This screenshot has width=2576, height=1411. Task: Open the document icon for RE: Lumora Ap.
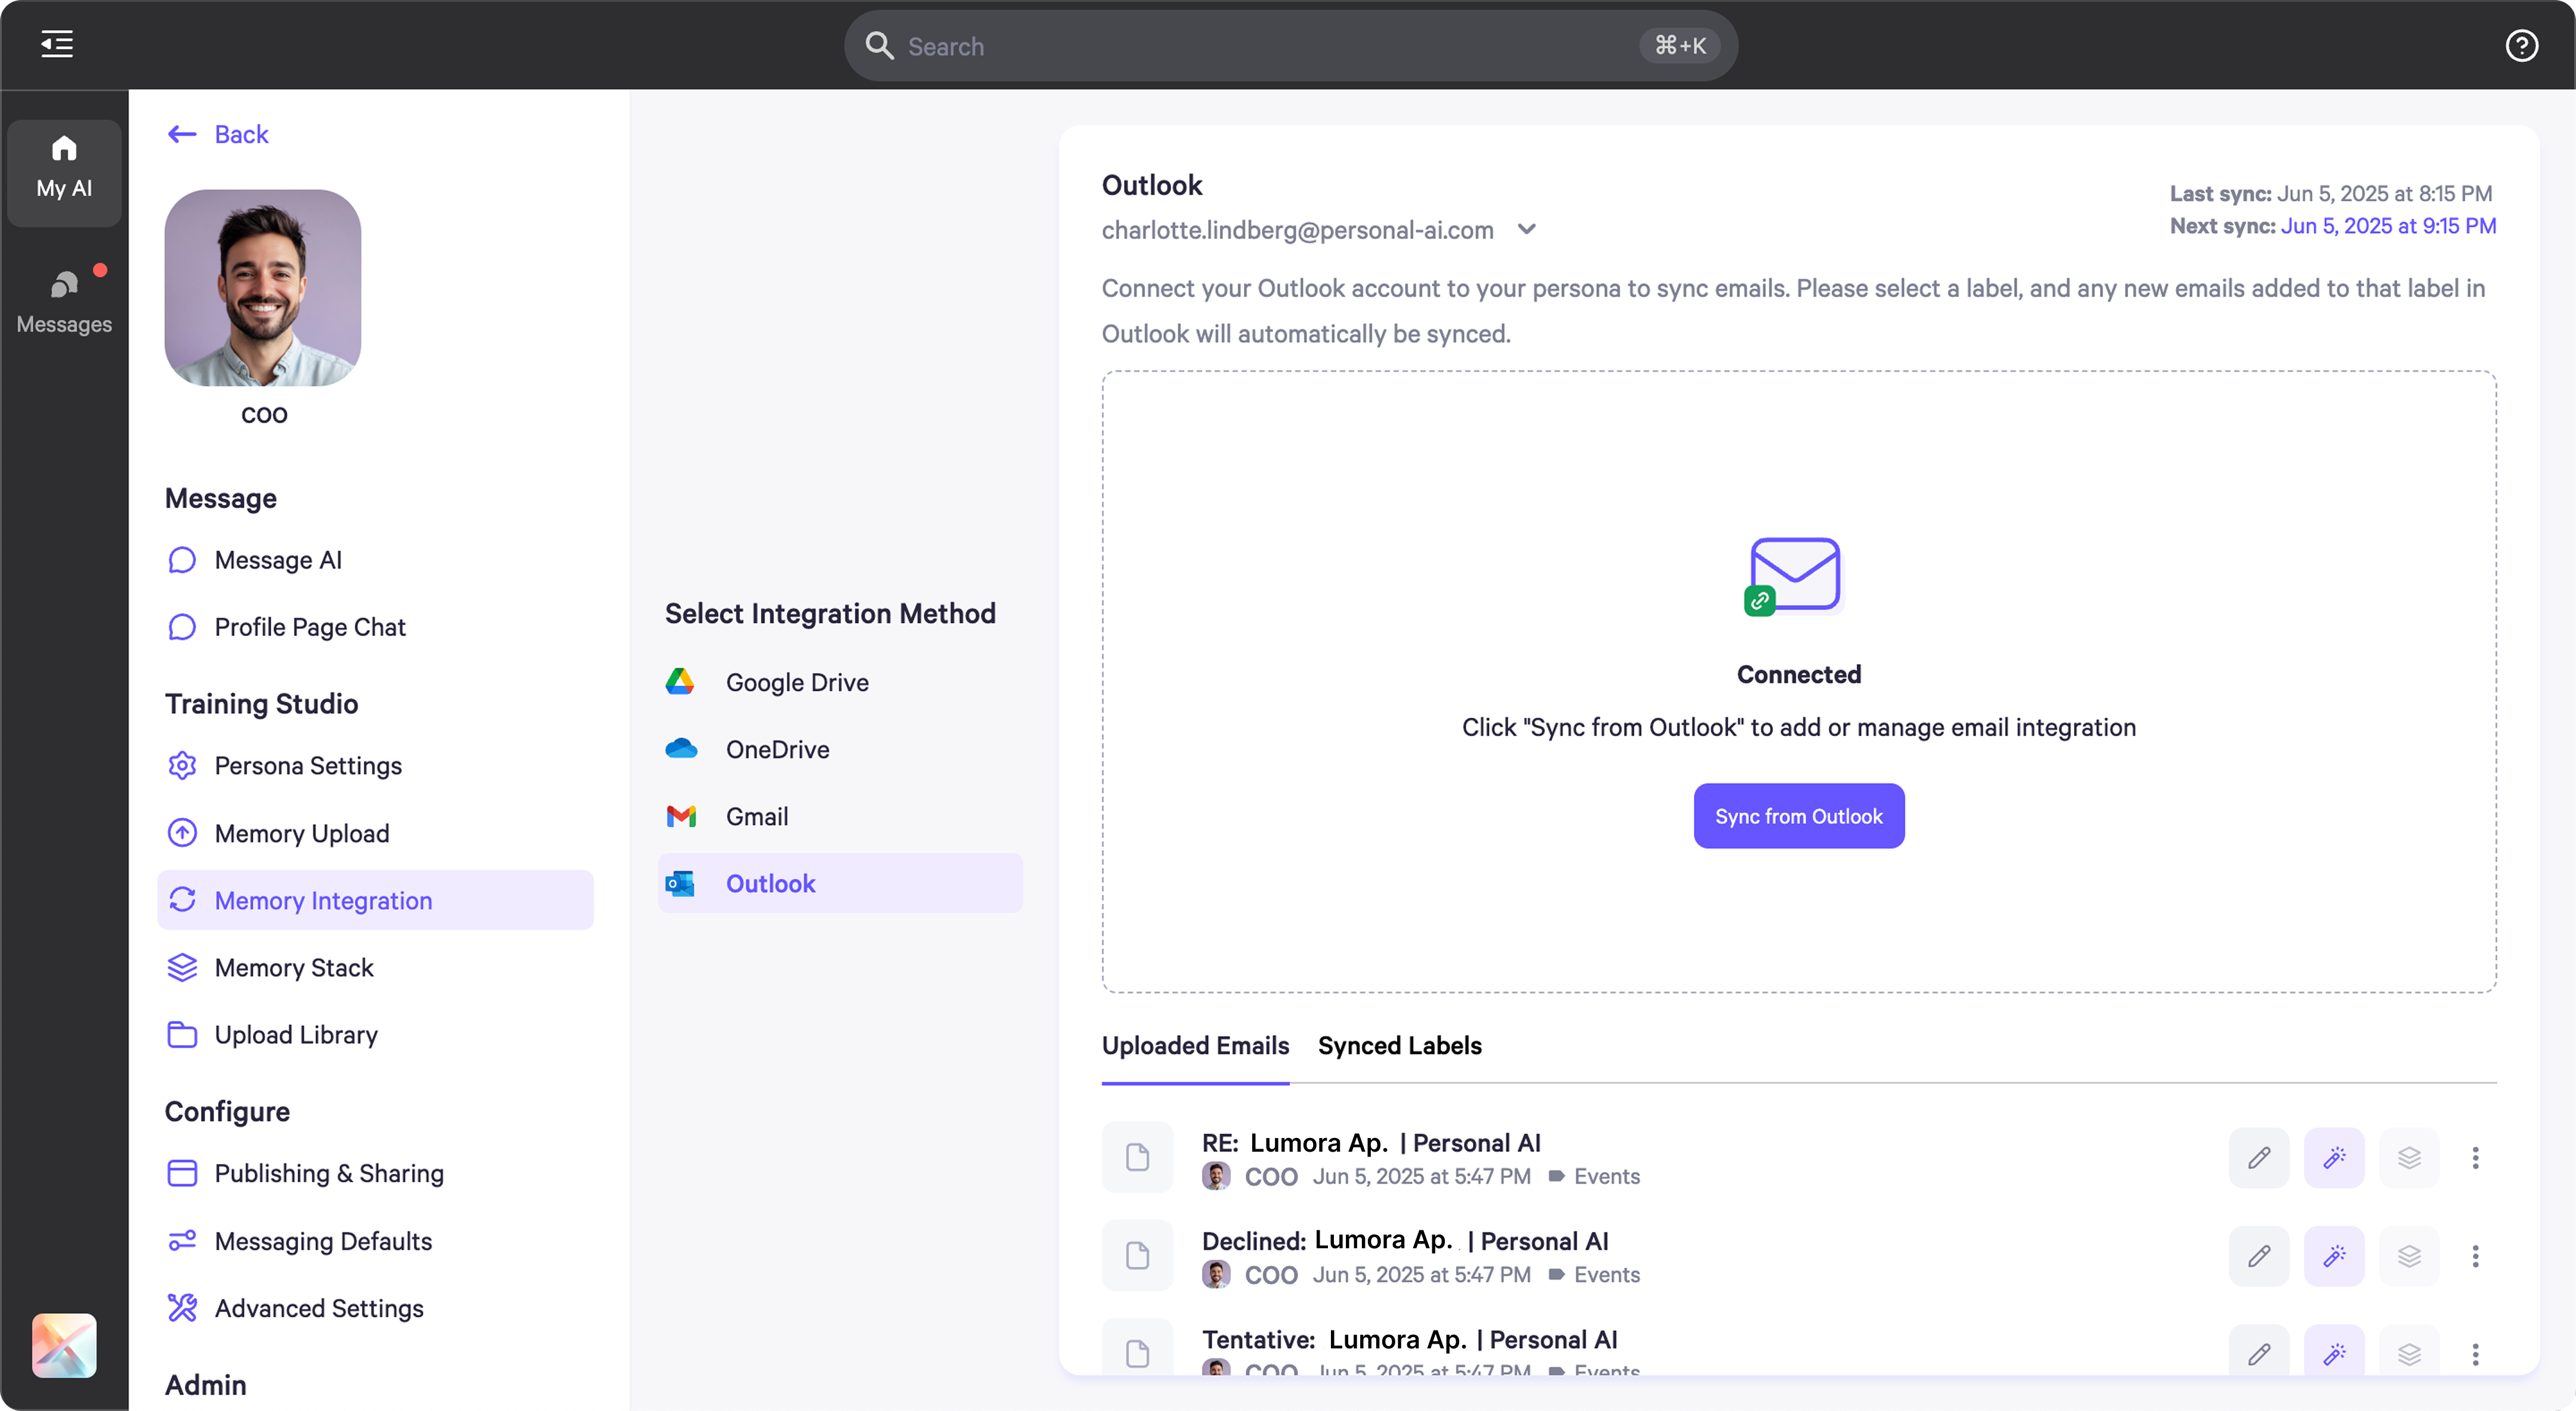[x=1137, y=1157]
